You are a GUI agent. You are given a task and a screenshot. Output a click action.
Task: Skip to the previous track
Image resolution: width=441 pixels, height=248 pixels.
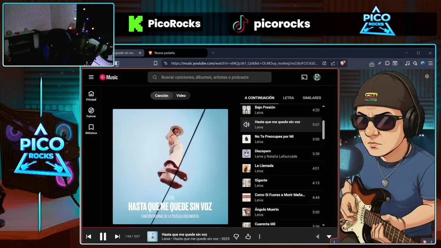(89, 237)
